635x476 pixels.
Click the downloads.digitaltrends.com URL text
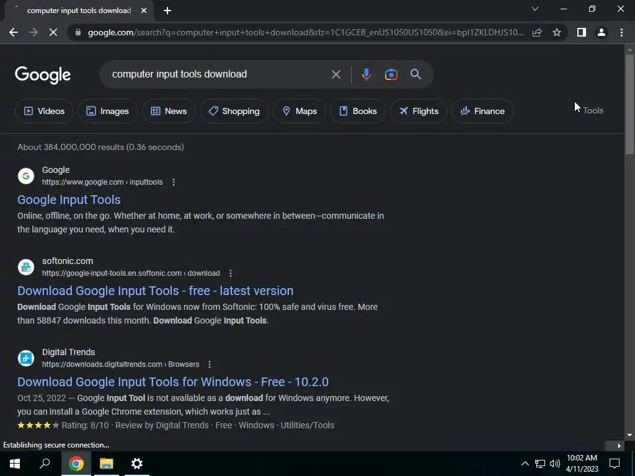click(x=121, y=364)
